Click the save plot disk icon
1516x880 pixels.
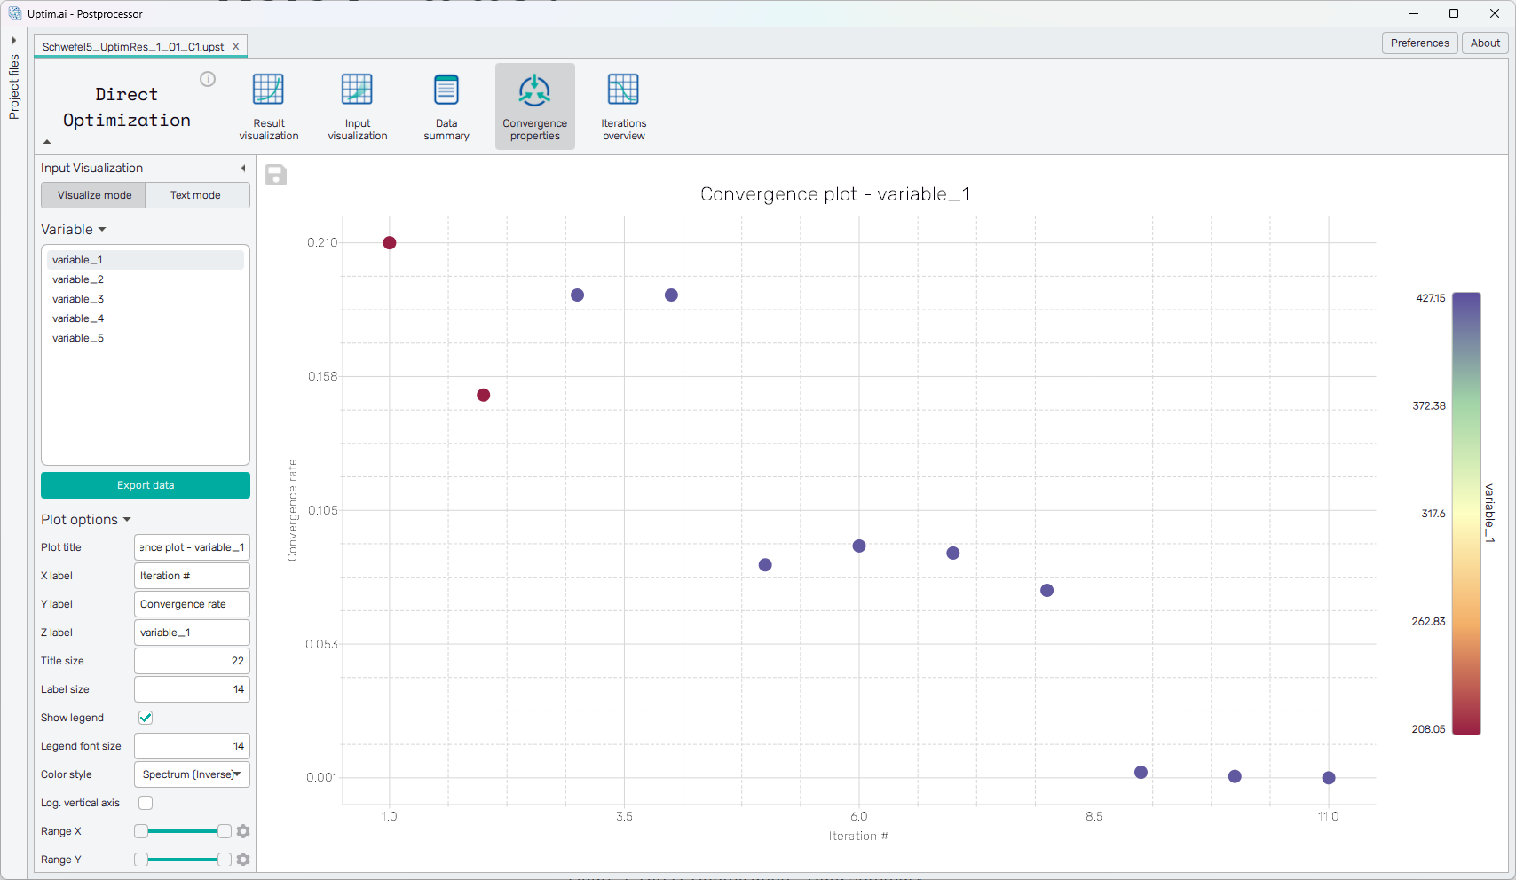276,175
